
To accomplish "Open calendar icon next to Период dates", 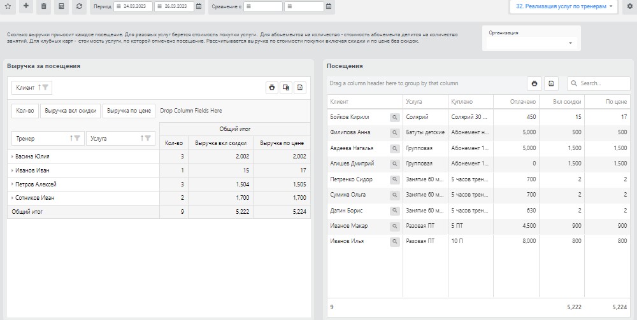I will (x=199, y=6).
